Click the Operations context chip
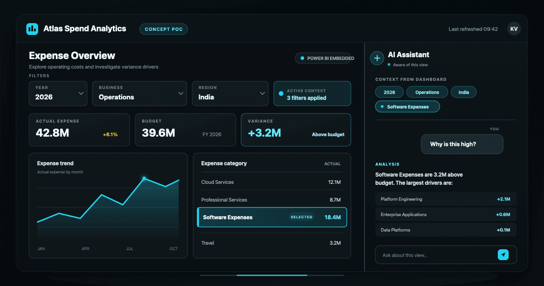Screen dimensions: 544x286 (427, 92)
